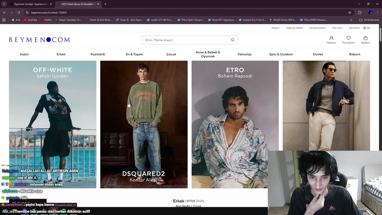The width and height of the screenshot is (382, 215).
Task: Open the DeepL Translate bookmark
Action: click(68, 20)
